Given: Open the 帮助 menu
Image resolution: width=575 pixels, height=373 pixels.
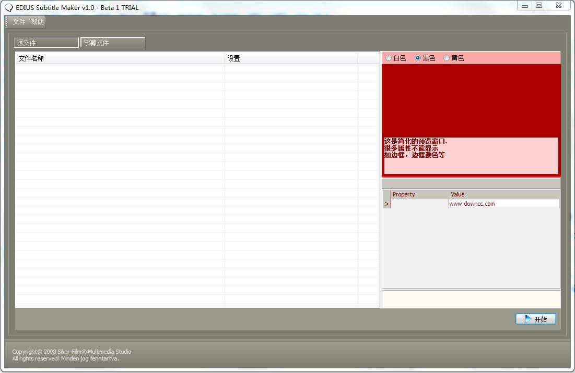Looking at the screenshot, I should tap(37, 22).
